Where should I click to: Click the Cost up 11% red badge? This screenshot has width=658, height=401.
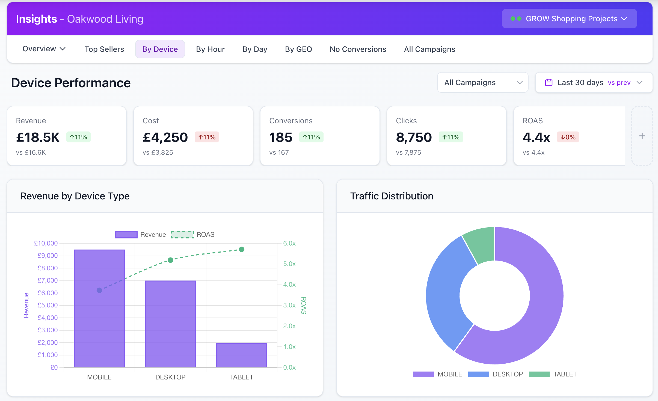tap(207, 137)
